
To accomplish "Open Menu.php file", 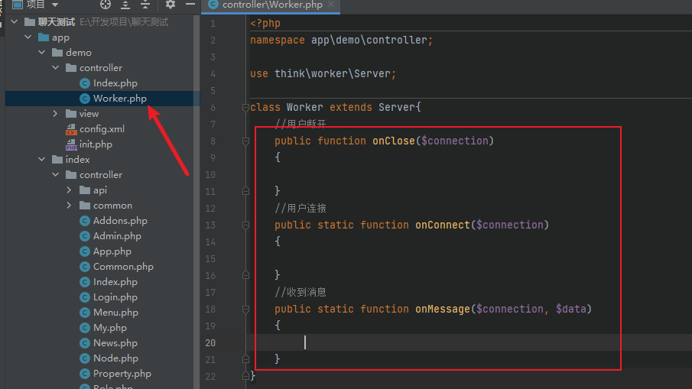I will coord(115,313).
